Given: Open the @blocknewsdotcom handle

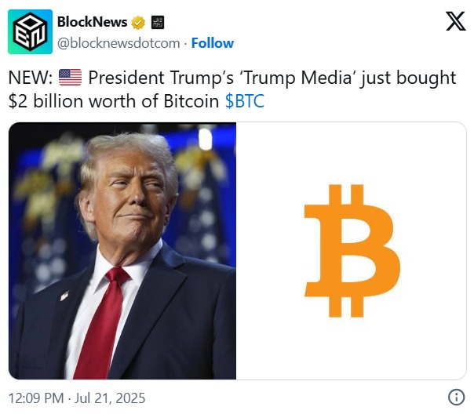Looking at the screenshot, I should coord(118,43).
